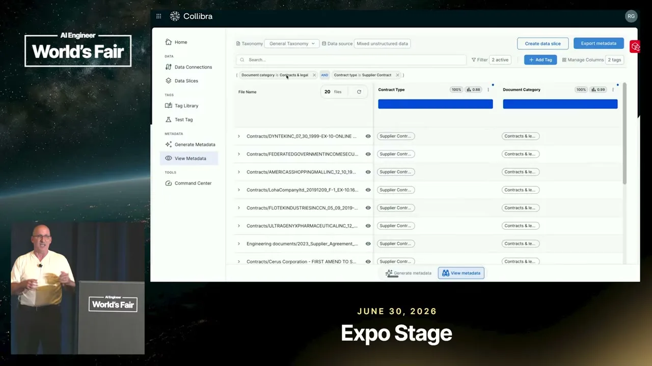Click the red cube widget icon
652x366 pixels.
click(x=635, y=47)
